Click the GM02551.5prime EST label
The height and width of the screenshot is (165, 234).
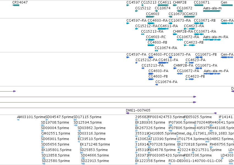pos(56,133)
